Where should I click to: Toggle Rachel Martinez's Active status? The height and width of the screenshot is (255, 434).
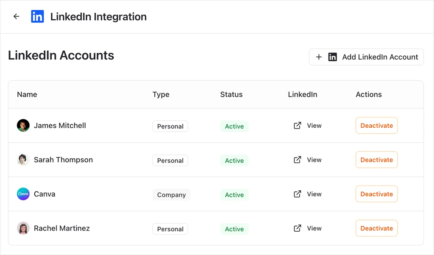[x=234, y=229]
